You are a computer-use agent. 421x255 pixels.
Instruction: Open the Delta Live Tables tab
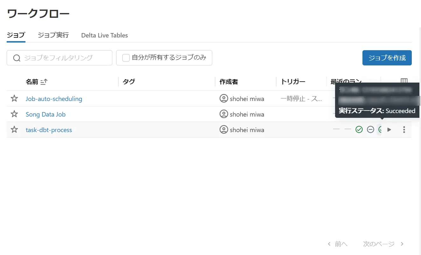(104, 36)
